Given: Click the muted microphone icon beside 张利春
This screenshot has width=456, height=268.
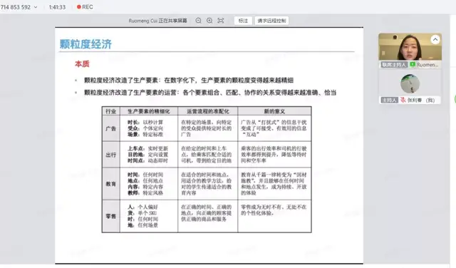Looking at the screenshot, I should click(403, 100).
